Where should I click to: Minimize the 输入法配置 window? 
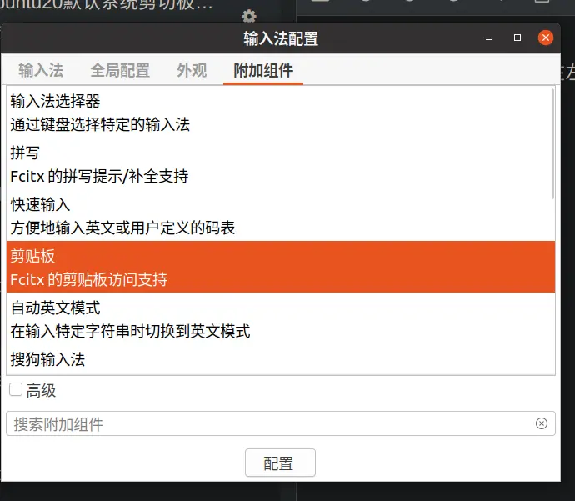point(489,38)
